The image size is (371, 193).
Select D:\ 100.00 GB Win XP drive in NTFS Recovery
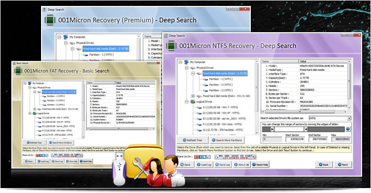pyautogui.click(x=221, y=113)
